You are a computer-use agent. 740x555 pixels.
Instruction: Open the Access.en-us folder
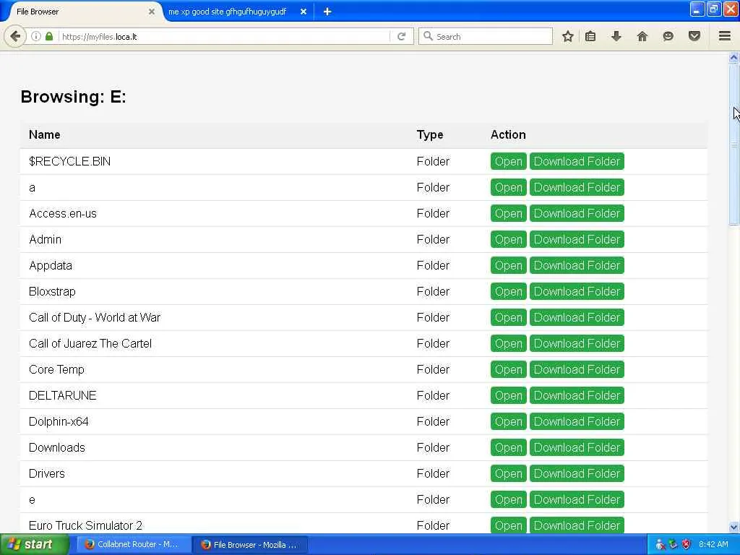pyautogui.click(x=508, y=213)
